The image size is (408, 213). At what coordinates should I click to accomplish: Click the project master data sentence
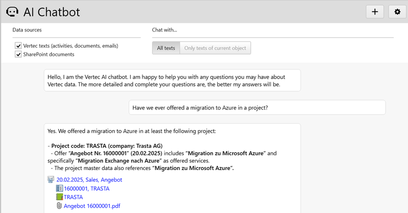[x=142, y=168]
